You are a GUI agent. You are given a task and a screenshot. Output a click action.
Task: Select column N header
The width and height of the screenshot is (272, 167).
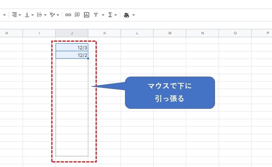point(203,33)
